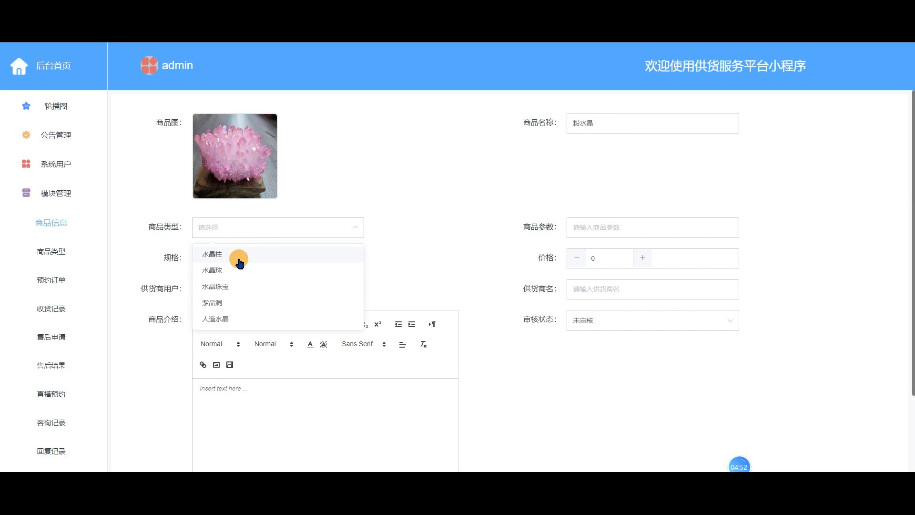Decrease the price with the minus button

click(577, 258)
